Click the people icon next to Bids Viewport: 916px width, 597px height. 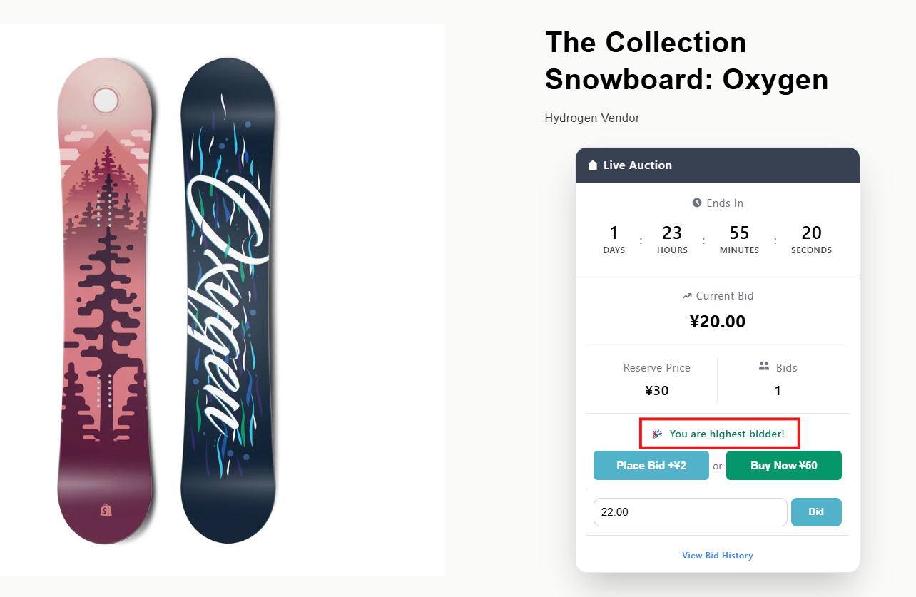tap(764, 367)
